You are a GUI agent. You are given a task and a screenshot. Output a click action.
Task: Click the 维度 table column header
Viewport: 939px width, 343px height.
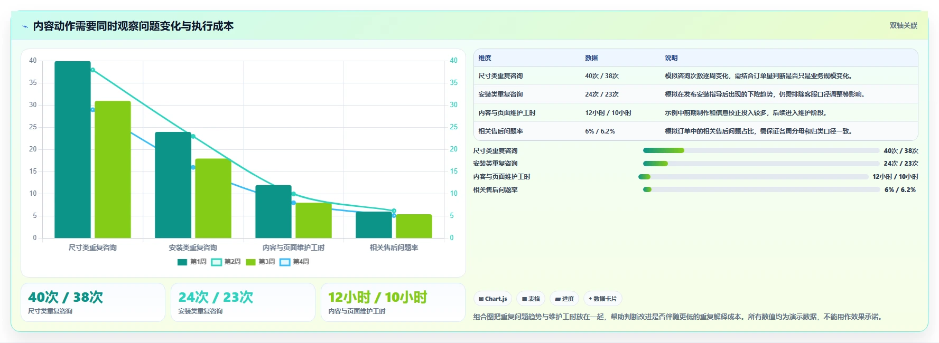(485, 58)
